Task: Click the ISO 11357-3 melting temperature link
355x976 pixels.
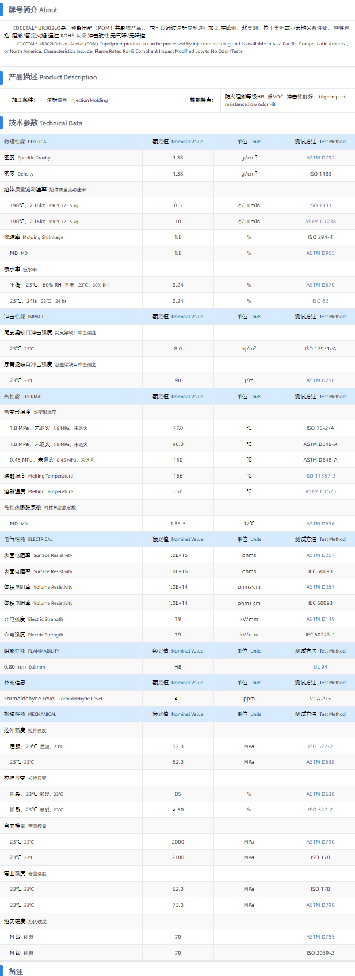Action: click(320, 476)
